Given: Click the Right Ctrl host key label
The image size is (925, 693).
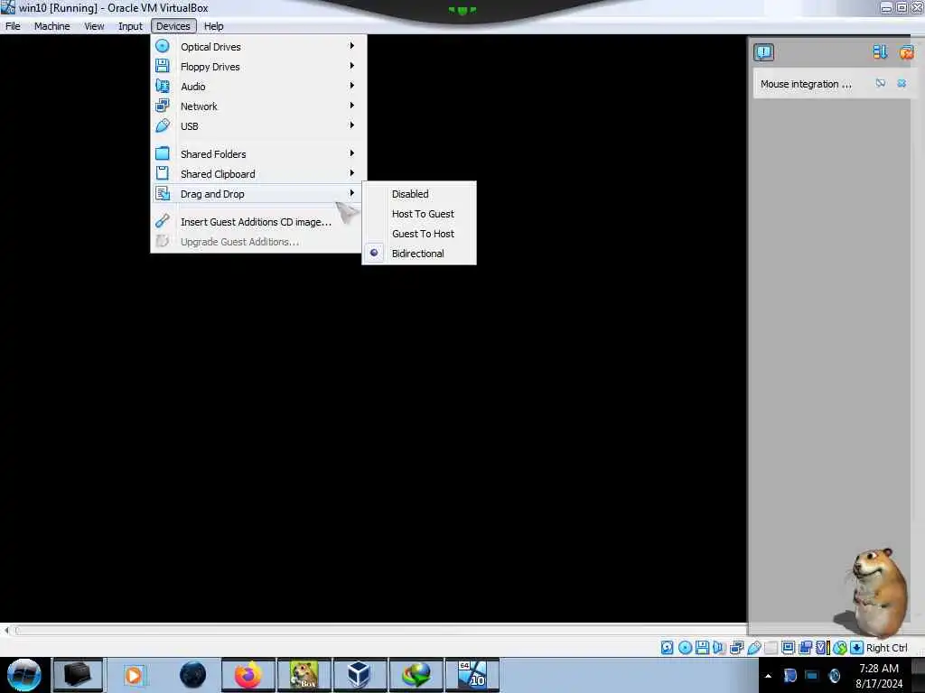Looking at the screenshot, I should pos(887,648).
